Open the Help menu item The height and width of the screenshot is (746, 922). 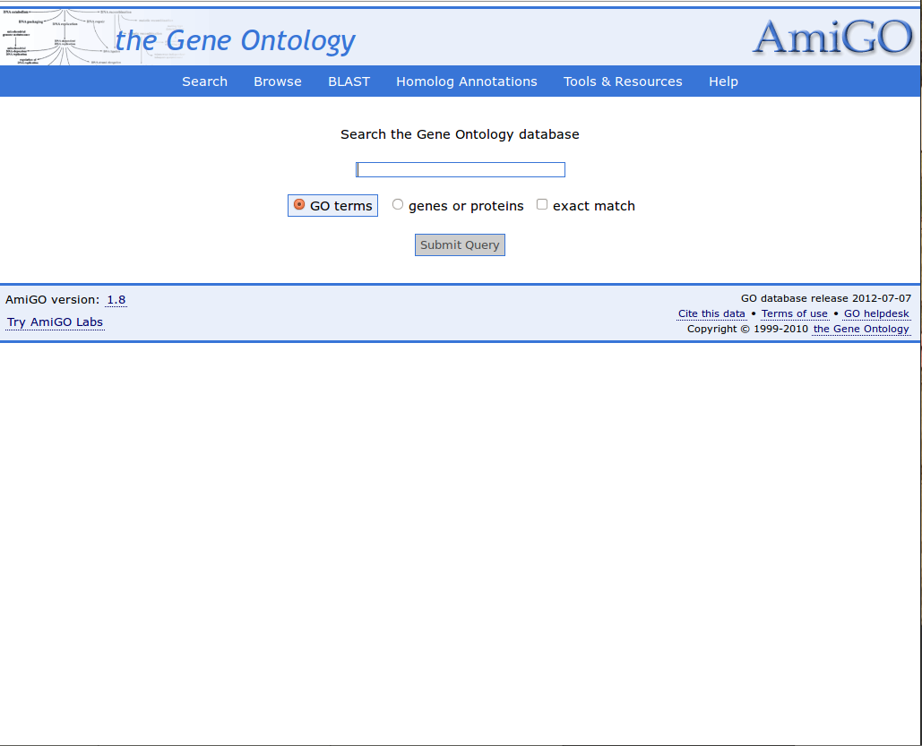coord(723,81)
